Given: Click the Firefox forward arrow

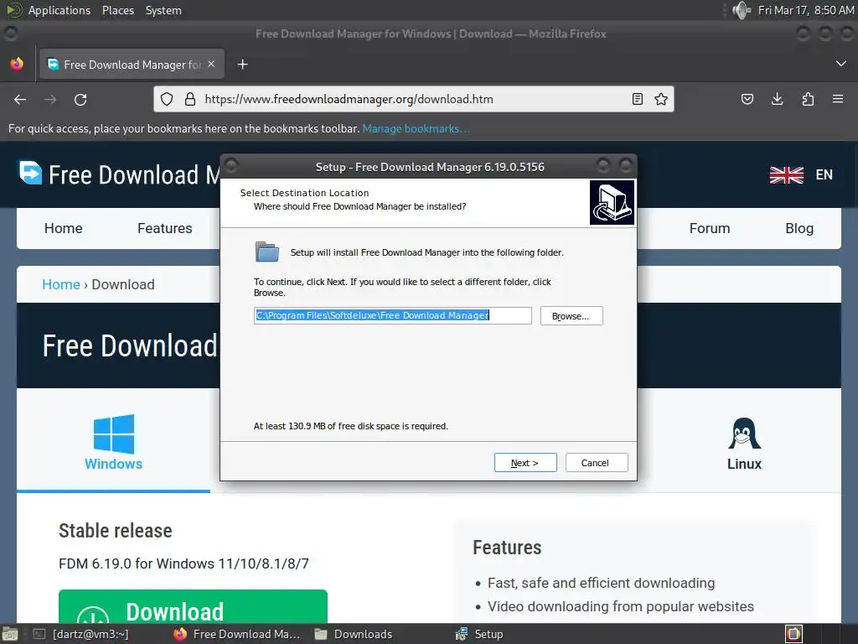Looking at the screenshot, I should pos(50,99).
